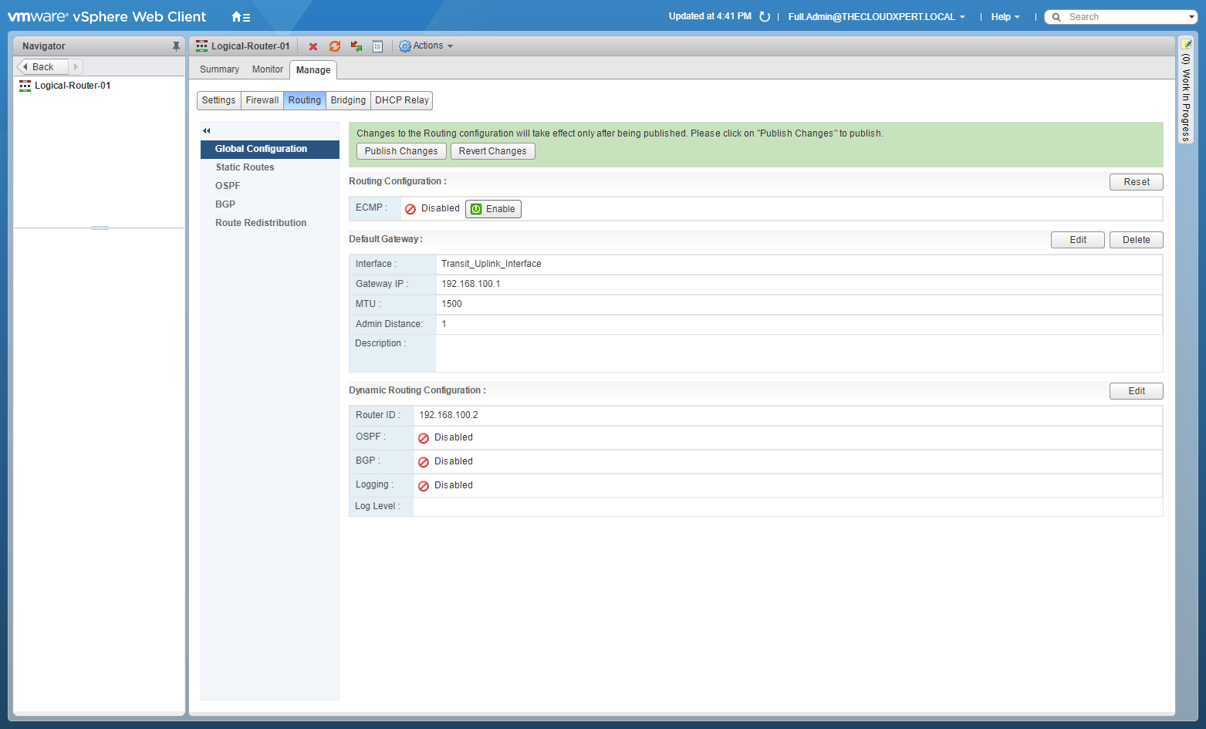The width and height of the screenshot is (1206, 729).
Task: Open the Work In Progress side panel
Action: tap(1186, 93)
